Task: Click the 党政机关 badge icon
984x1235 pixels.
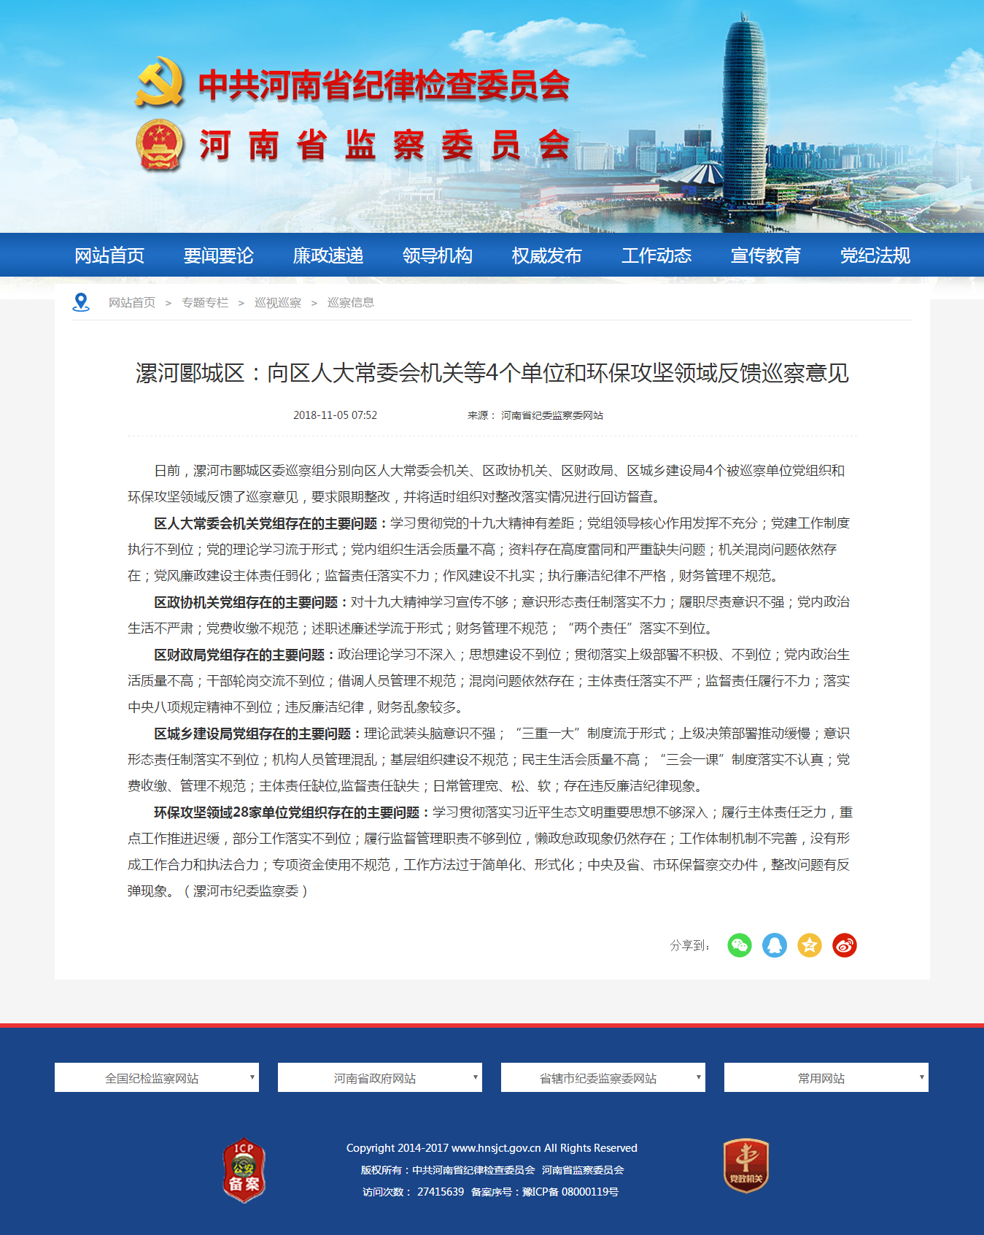Action: coord(745,1166)
